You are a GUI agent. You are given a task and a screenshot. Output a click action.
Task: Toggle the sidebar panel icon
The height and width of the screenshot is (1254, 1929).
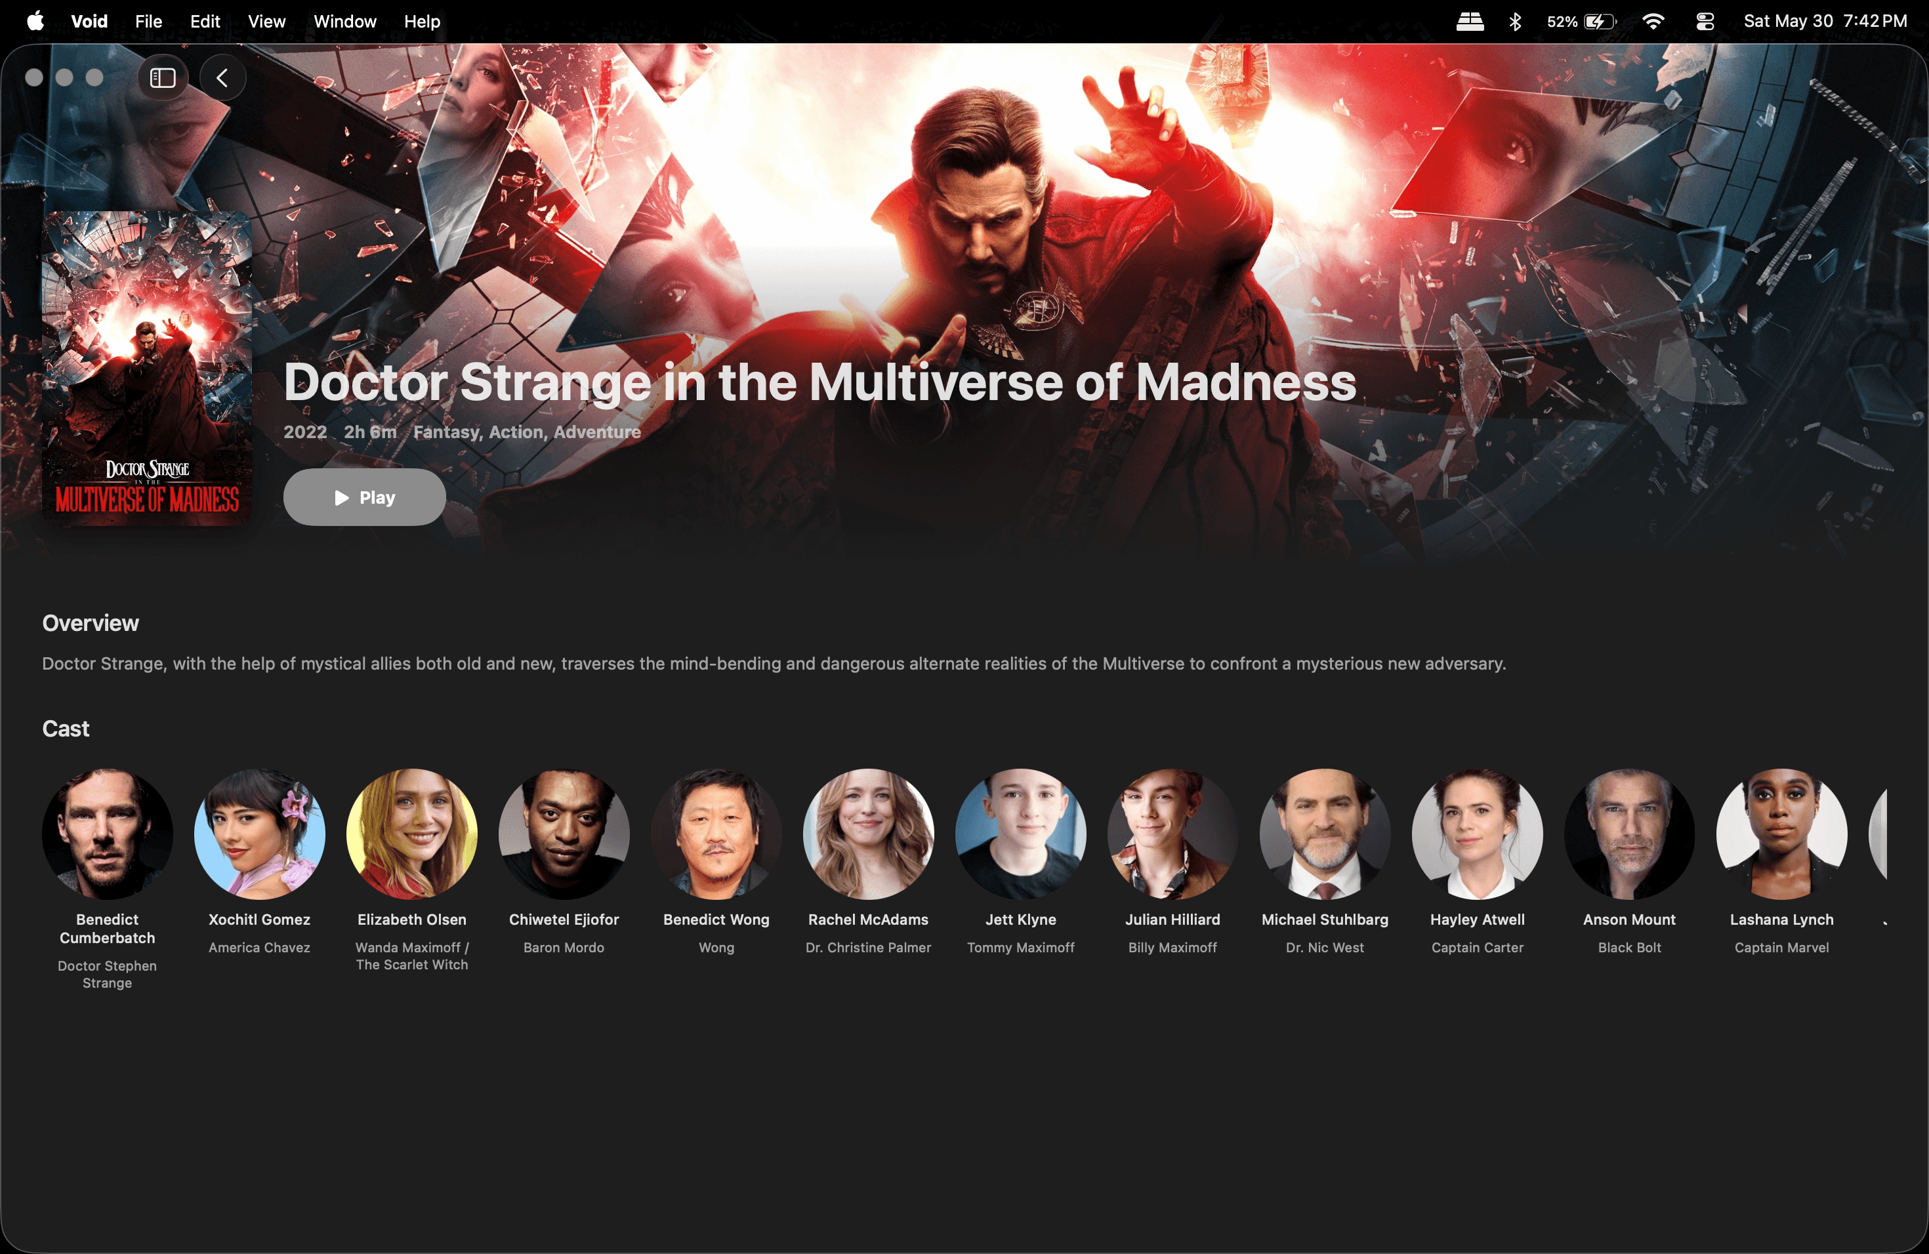click(162, 78)
